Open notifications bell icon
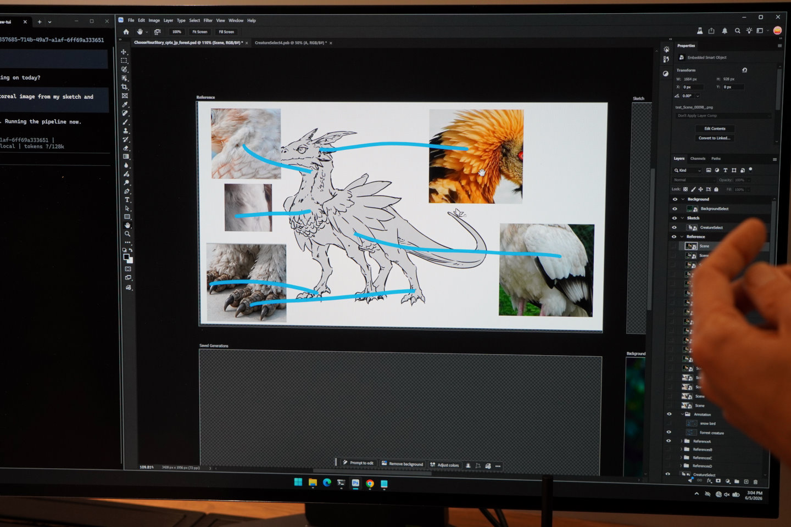This screenshot has width=791, height=527. [x=725, y=31]
